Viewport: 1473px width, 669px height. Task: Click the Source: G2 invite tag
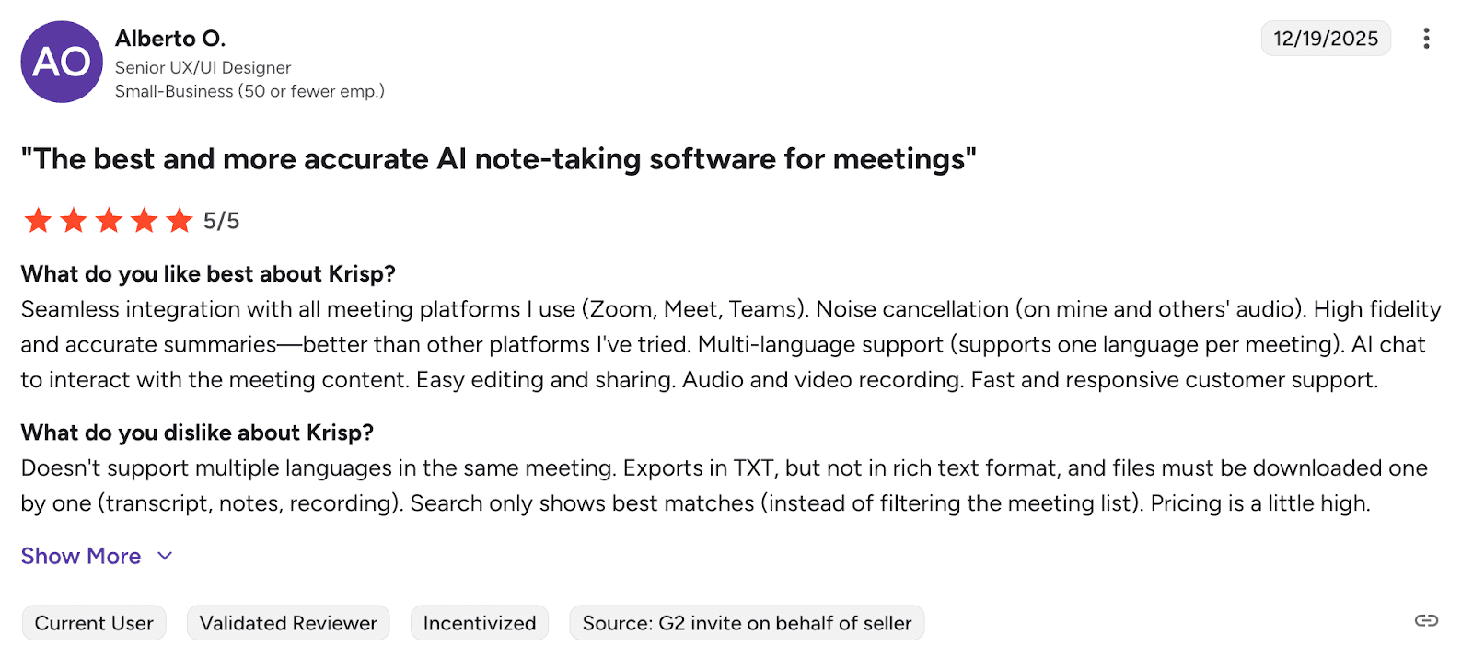(x=747, y=623)
